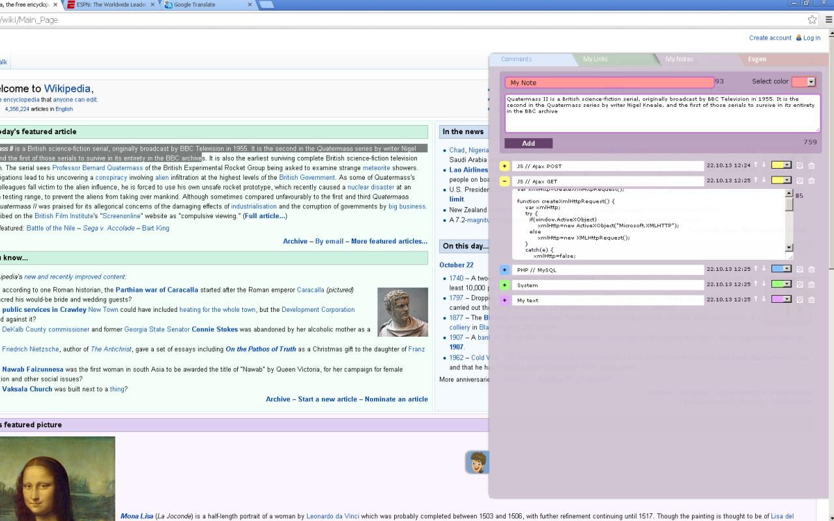Switch to the My Links tab
This screenshot has width=834, height=521.
(614, 59)
